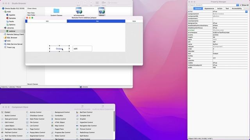250x140 pixels.
Task: Open the Text properties tab
Action: (227, 9)
